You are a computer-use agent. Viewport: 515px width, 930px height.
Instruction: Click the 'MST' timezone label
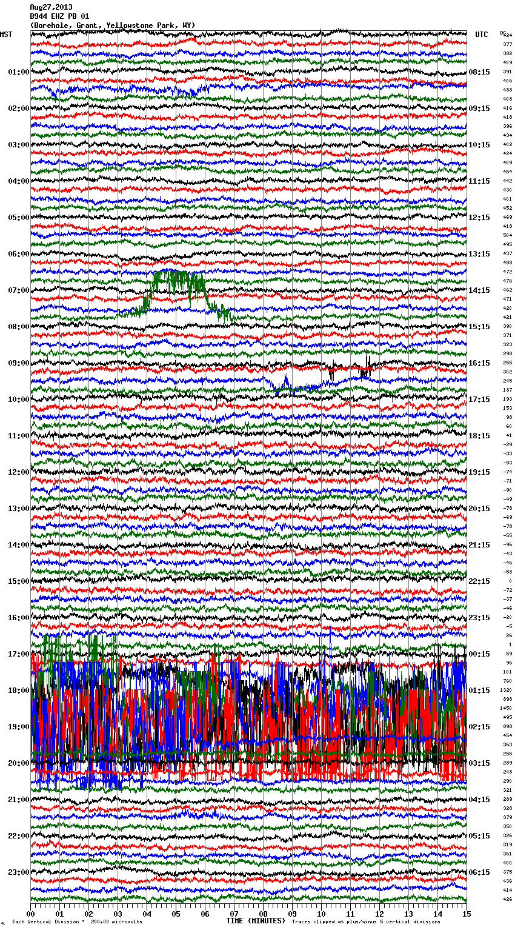6,35
